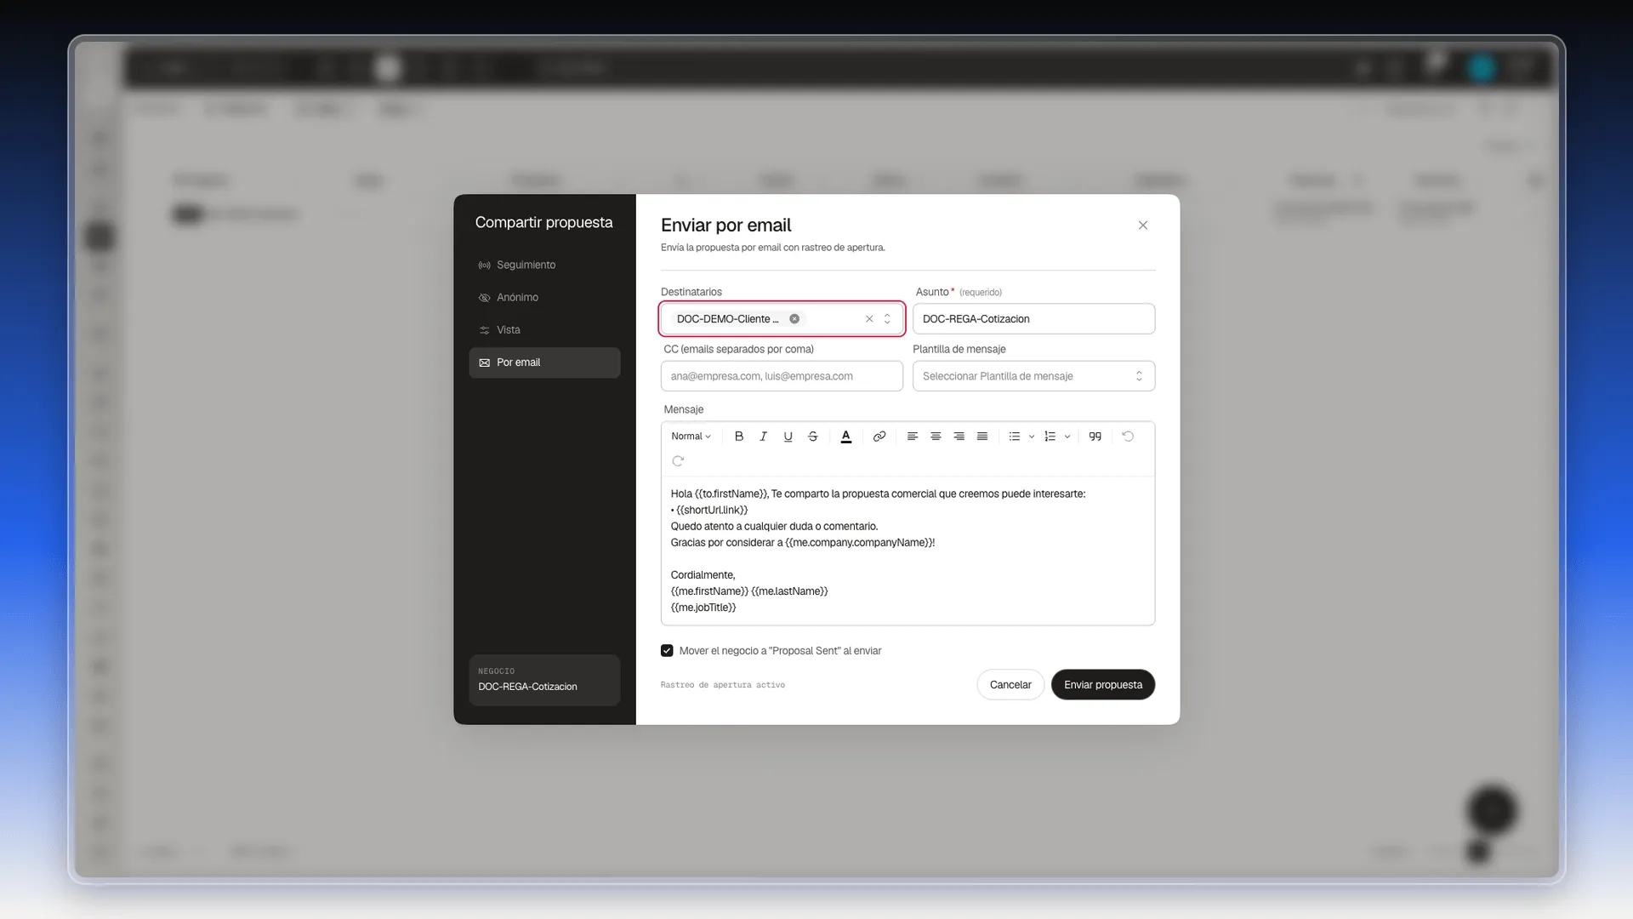Open Normal text style dropdown
The image size is (1633, 919).
(x=691, y=437)
